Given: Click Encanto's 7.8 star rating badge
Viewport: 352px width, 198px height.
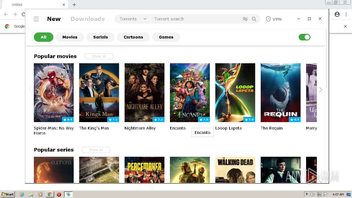Looking at the screenshot, I should tap(204, 120).
